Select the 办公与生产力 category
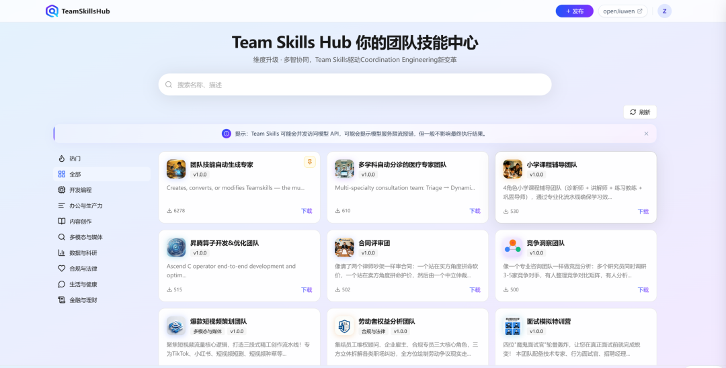The height and width of the screenshot is (368, 726). pyautogui.click(x=102, y=205)
